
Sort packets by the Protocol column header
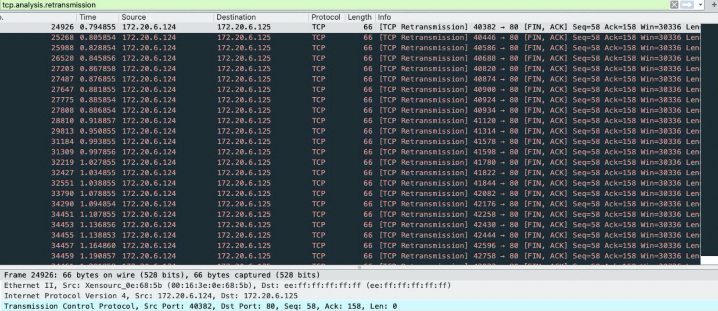click(325, 17)
